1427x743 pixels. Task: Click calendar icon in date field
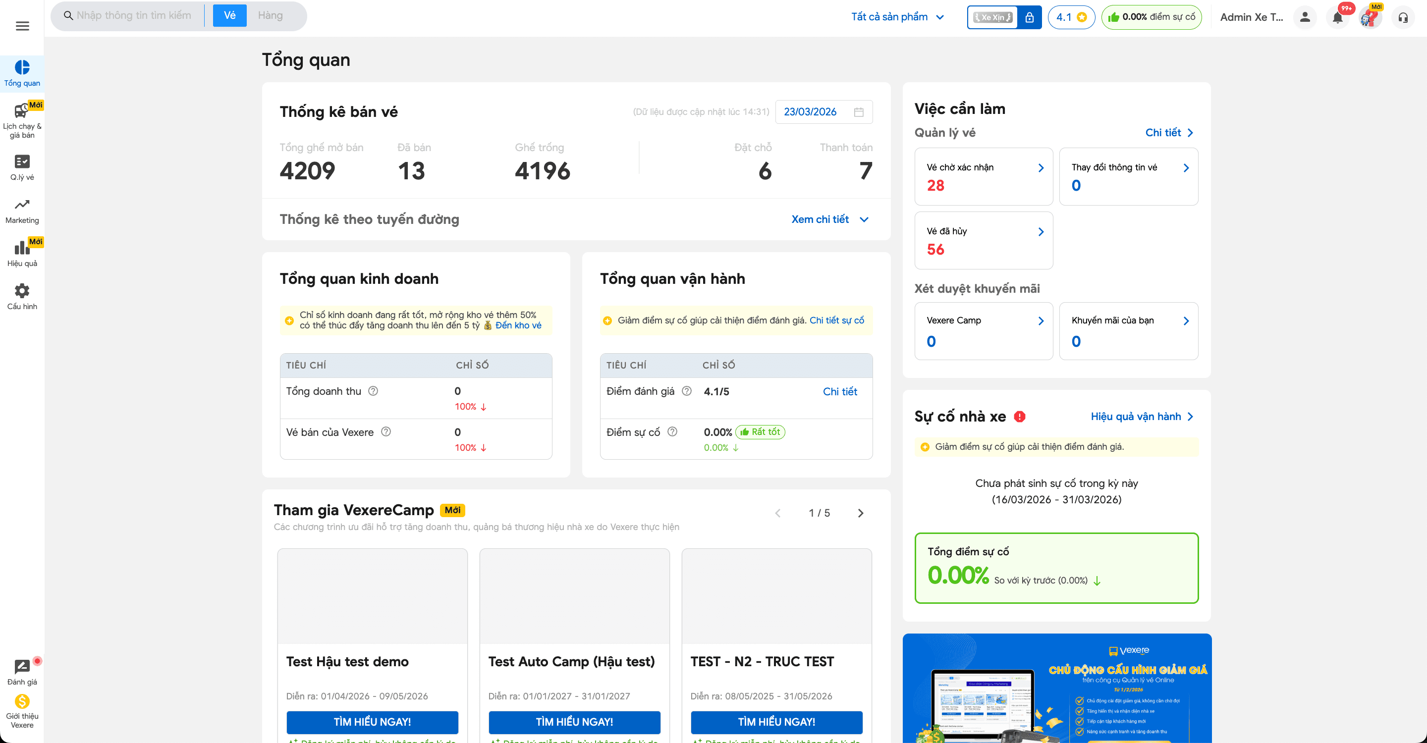pyautogui.click(x=859, y=112)
